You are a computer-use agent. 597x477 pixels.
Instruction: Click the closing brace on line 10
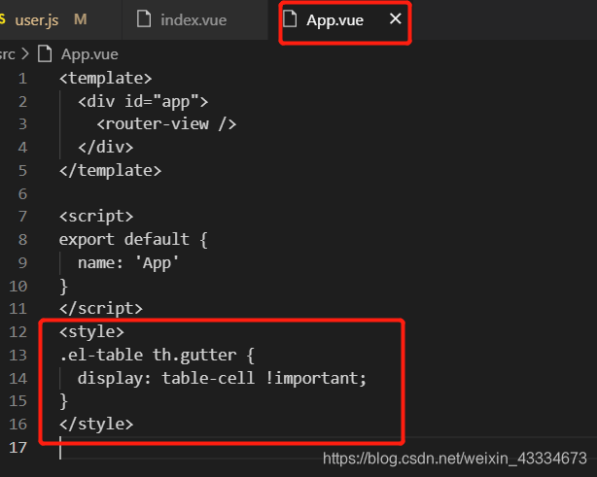coord(63,287)
